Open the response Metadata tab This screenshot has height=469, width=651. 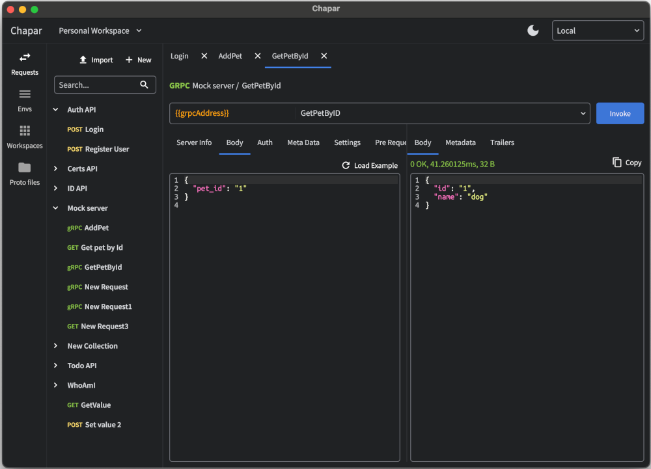tap(460, 142)
